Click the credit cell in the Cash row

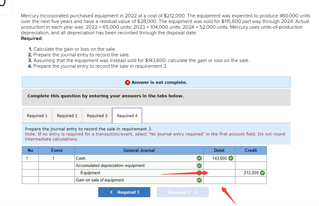point(251,158)
